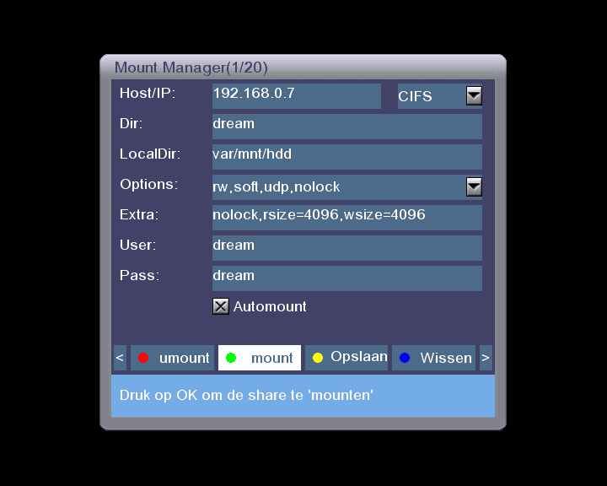
Task: Select the Dir input field
Action: tap(346, 127)
